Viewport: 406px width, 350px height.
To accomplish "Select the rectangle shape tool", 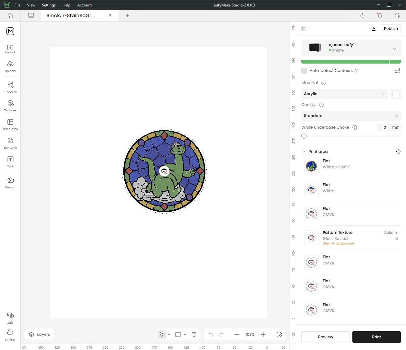I will click(178, 335).
